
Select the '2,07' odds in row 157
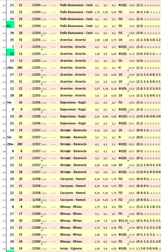tap(97, 89)
